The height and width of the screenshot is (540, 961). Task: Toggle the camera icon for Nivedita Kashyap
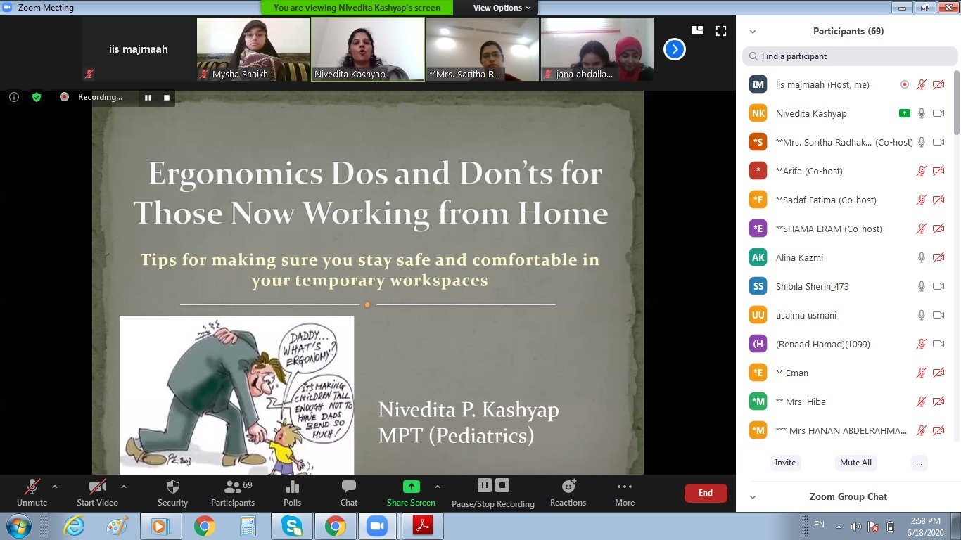[x=938, y=113]
